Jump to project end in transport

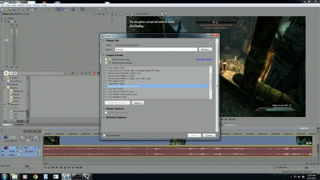73,167
